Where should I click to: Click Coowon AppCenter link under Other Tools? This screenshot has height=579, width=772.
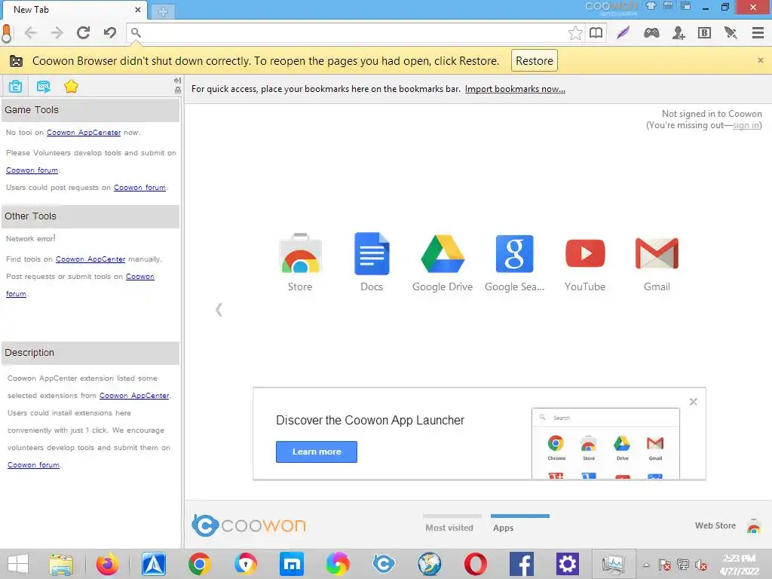point(90,259)
